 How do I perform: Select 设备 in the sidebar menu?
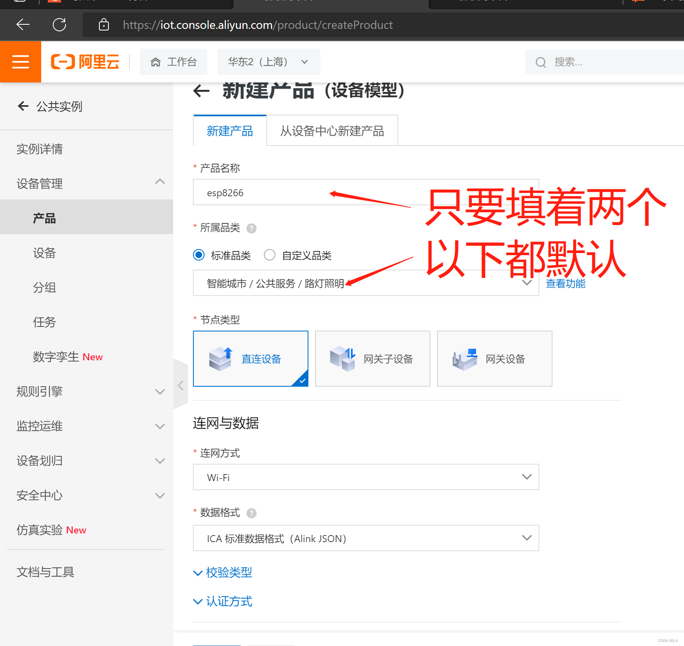pos(44,253)
